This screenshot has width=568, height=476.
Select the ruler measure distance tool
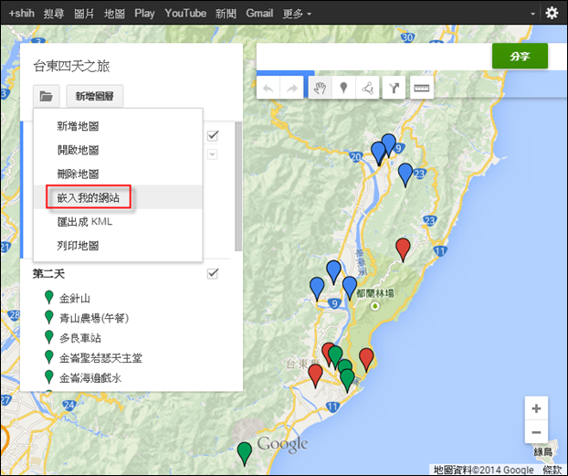pos(422,88)
